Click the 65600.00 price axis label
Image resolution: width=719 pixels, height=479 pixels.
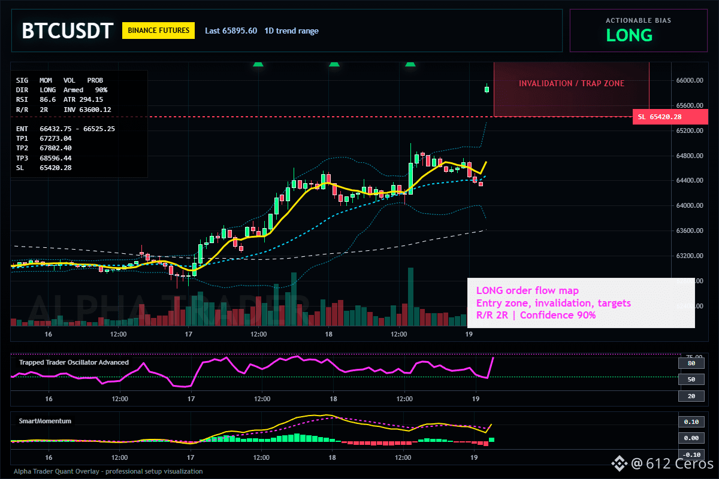[x=690, y=105]
